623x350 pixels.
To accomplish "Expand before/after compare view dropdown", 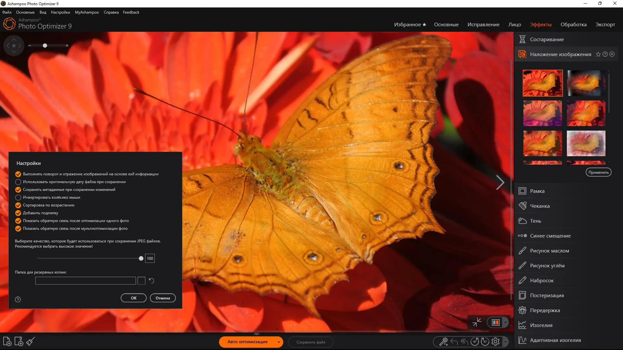I will coord(505,322).
